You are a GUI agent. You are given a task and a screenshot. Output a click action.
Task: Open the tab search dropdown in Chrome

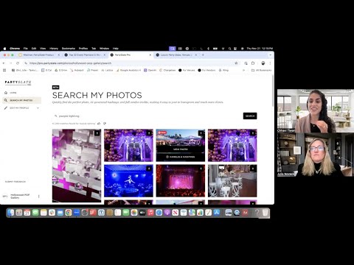[x=271, y=55]
